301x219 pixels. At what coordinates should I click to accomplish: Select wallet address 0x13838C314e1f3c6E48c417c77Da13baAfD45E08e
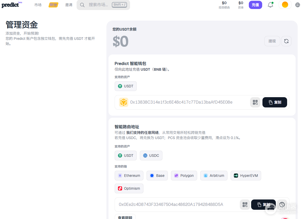pyautogui.click(x=181, y=102)
